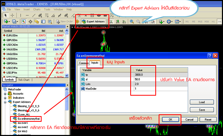Select the H1 timeframe
This screenshot has width=223, height=136.
coord(213,22)
